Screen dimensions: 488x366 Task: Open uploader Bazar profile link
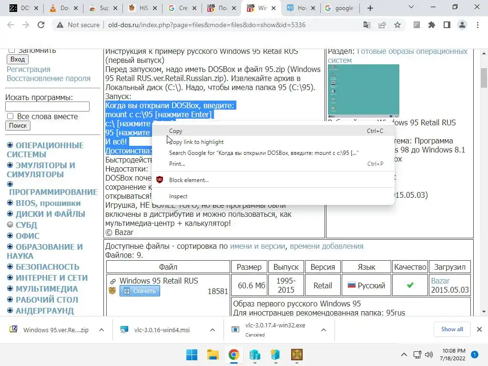(x=440, y=281)
